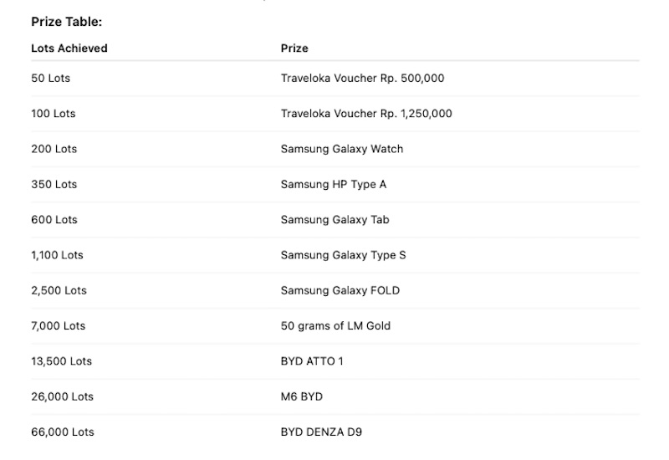Image resolution: width=669 pixels, height=460 pixels.
Task: Click the "Prize Table:" heading
Action: pyautogui.click(x=67, y=22)
